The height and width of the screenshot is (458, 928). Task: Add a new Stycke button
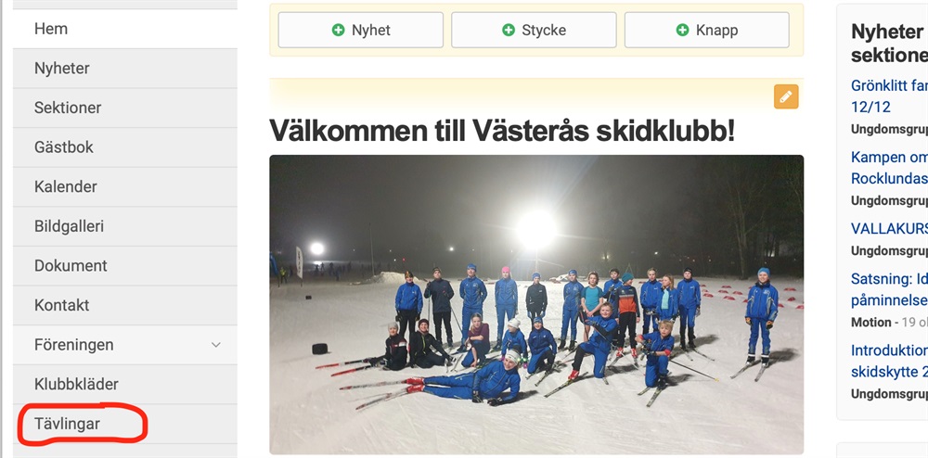click(x=534, y=31)
